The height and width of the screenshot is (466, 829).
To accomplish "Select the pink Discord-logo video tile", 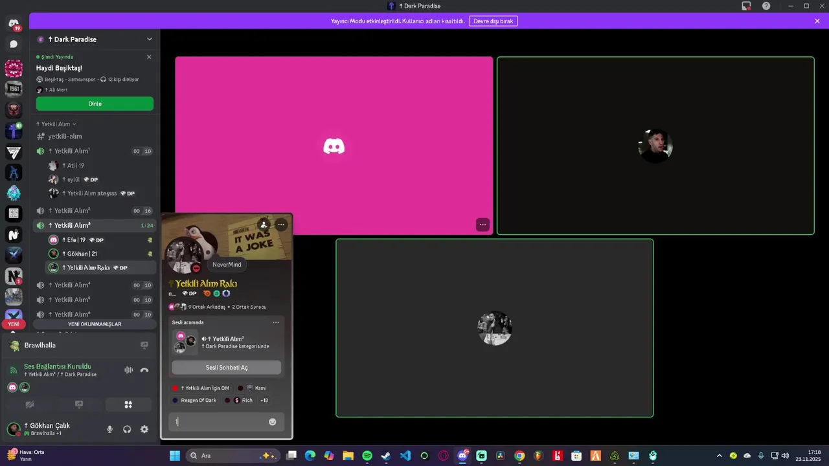I will 334,146.
